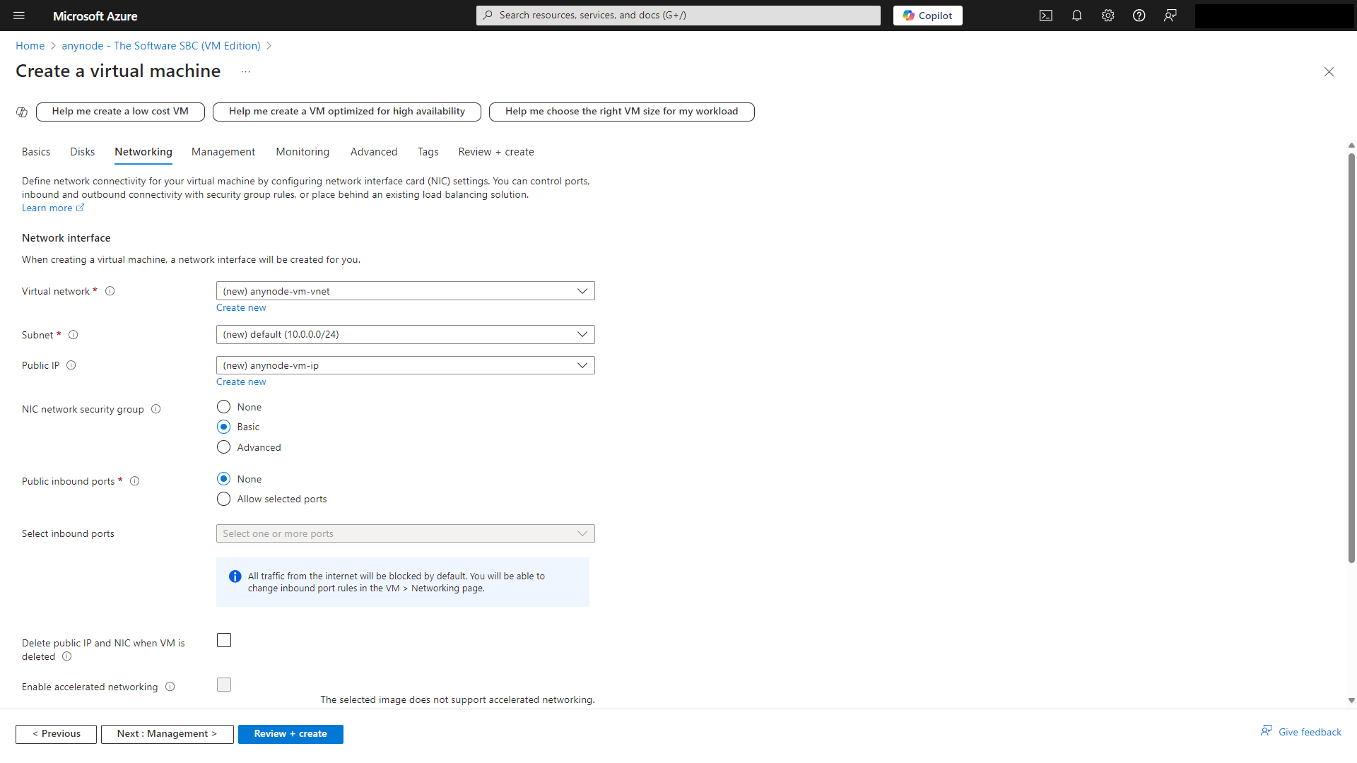Open the Give feedback link
The height and width of the screenshot is (763, 1357).
tap(1310, 732)
